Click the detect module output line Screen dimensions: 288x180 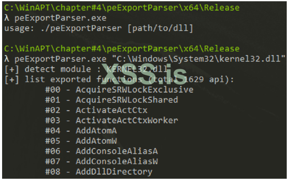[x=86, y=69]
